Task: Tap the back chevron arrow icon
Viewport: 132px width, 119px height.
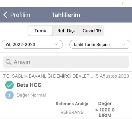Action: tap(5, 15)
